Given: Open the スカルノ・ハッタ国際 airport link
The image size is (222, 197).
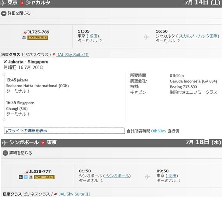Looking at the screenshot, I should tap(198, 36).
